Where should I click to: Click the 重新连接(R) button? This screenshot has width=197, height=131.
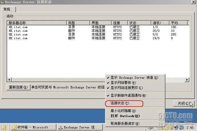(18, 87)
